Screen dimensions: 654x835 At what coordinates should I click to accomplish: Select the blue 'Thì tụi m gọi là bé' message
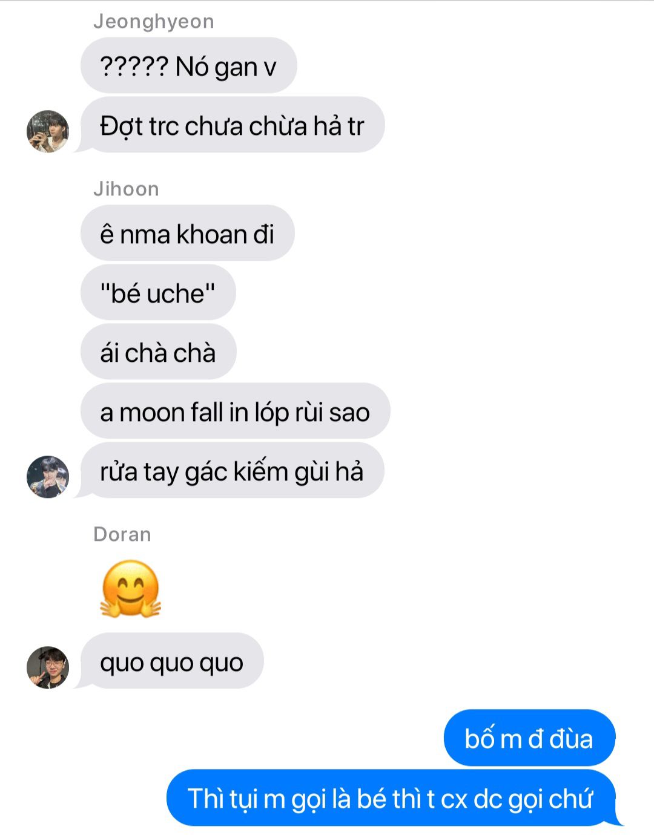[391, 797]
